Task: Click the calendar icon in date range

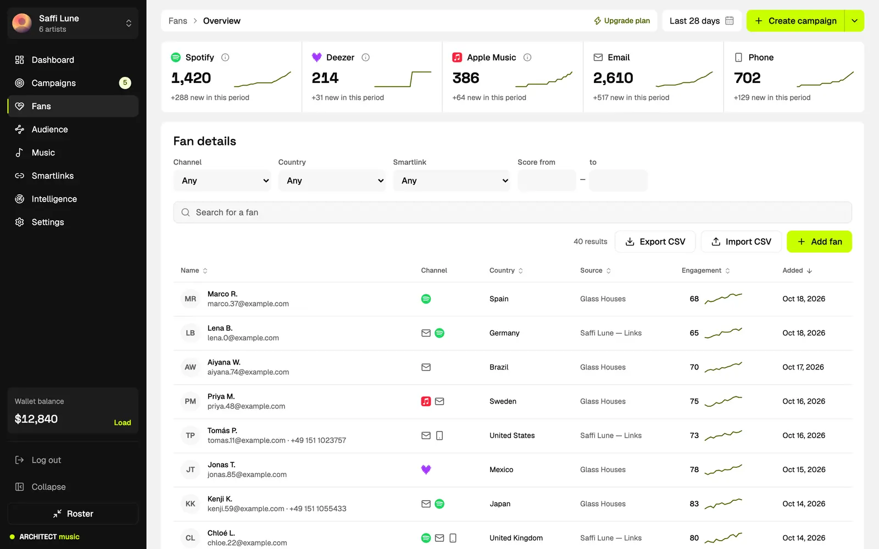Action: click(x=730, y=21)
